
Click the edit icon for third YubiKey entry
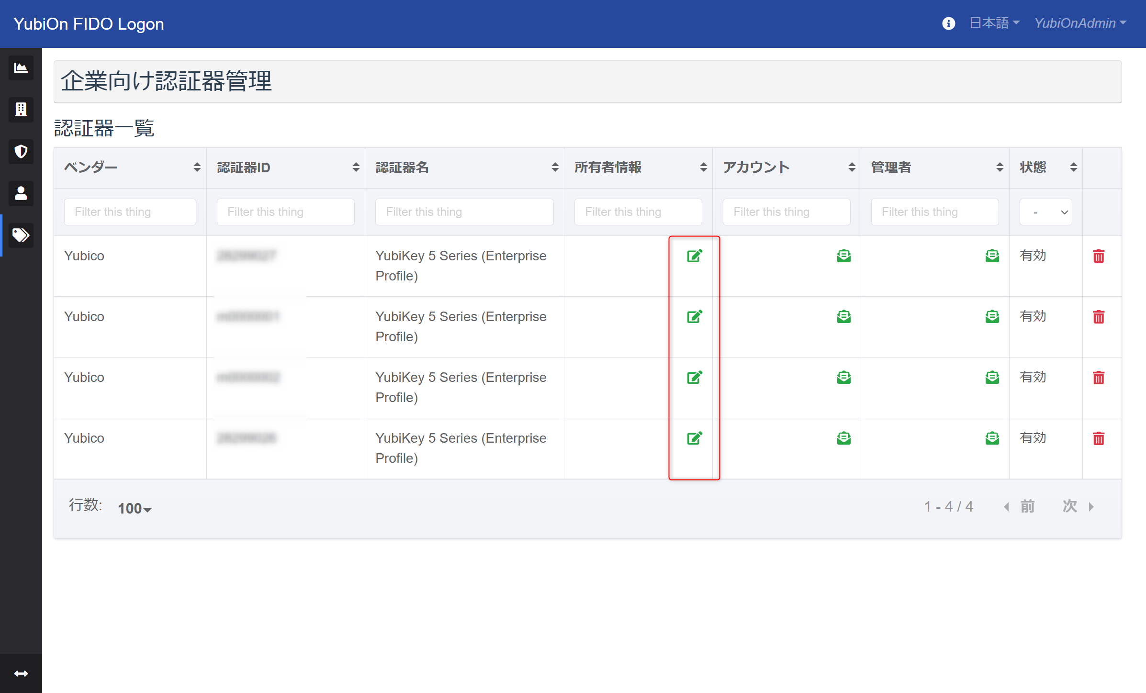point(695,377)
